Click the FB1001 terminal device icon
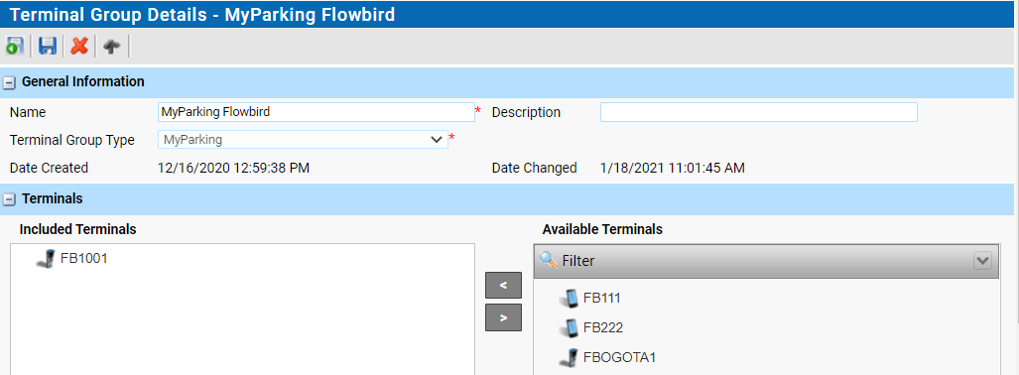Image resolution: width=1019 pixels, height=375 pixels. [46, 259]
